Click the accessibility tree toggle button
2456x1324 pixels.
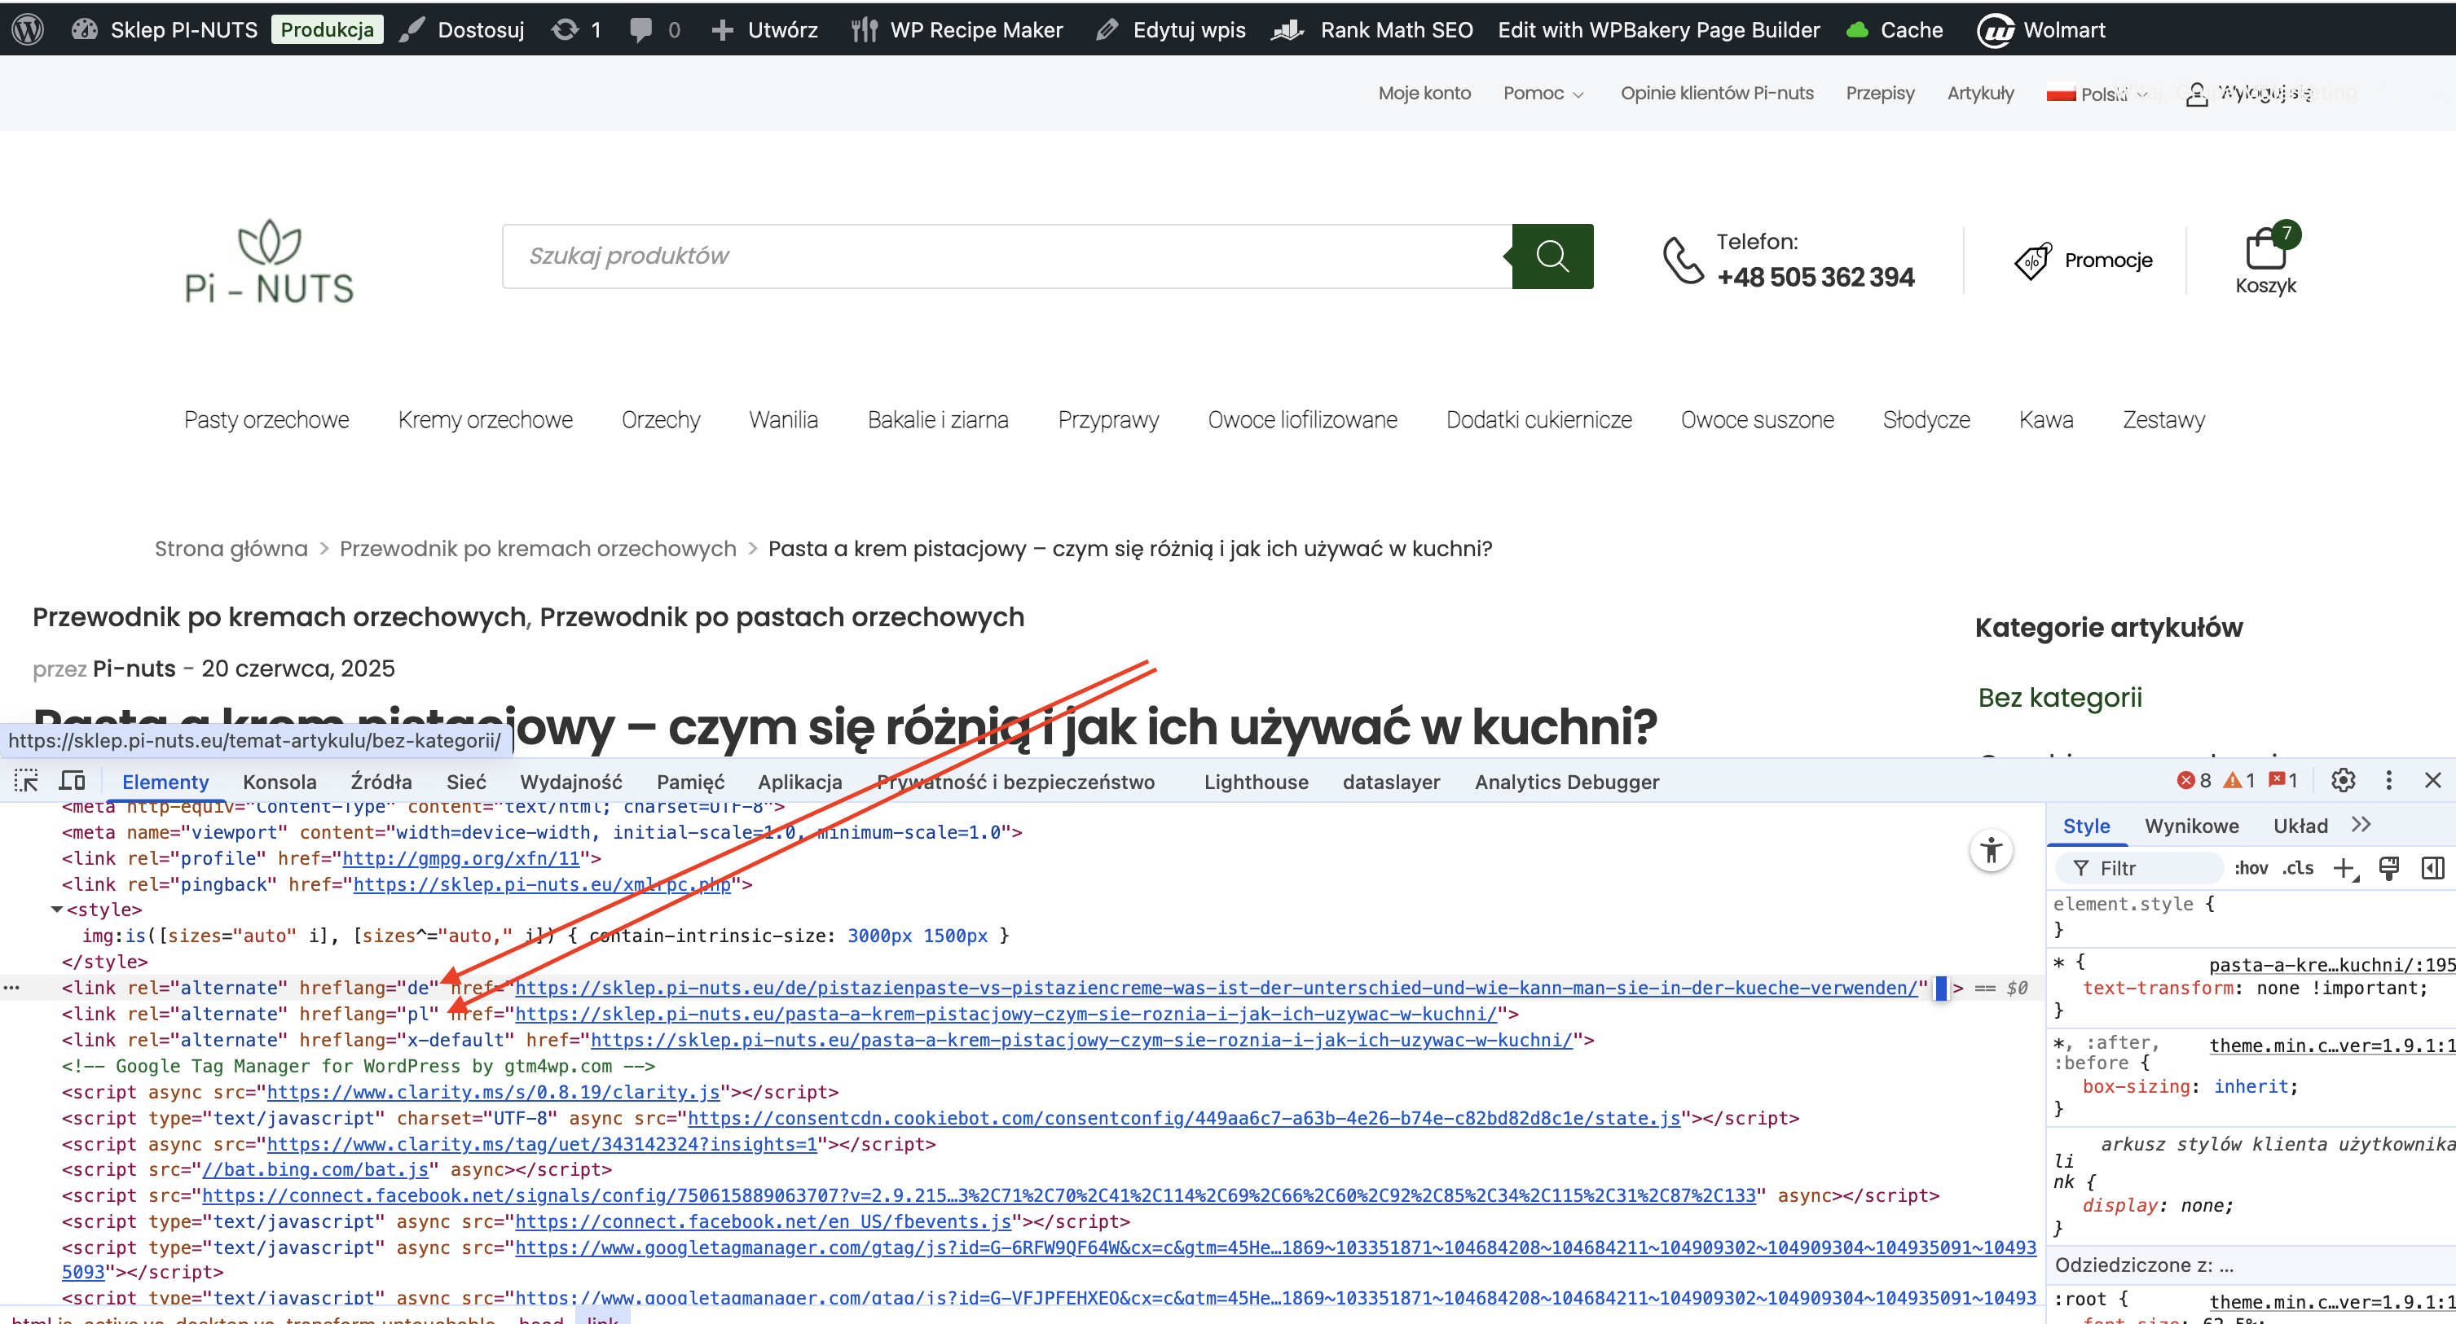[x=1992, y=851]
